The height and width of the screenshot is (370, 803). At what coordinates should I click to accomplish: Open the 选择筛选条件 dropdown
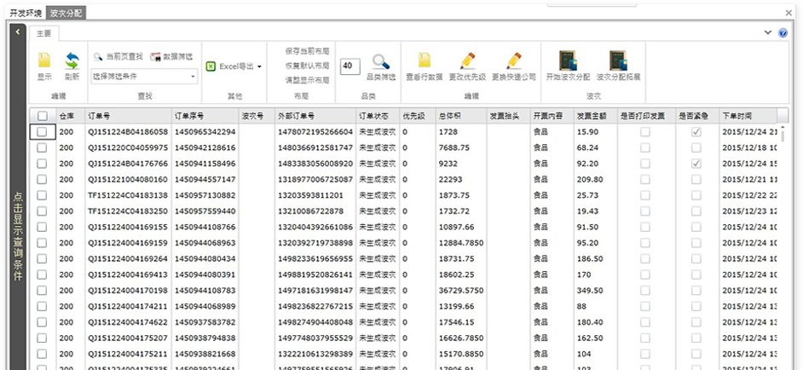[144, 77]
